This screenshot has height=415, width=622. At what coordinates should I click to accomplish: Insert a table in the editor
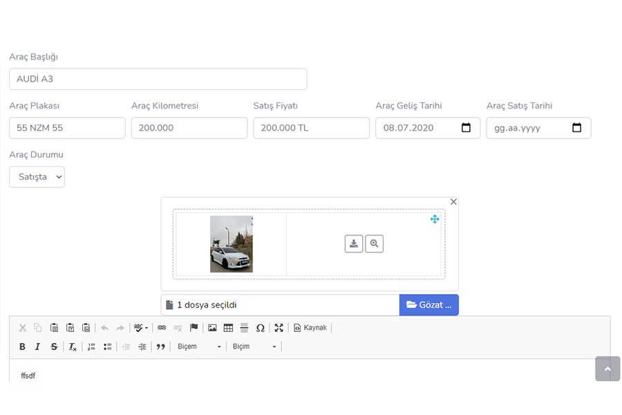click(x=228, y=328)
